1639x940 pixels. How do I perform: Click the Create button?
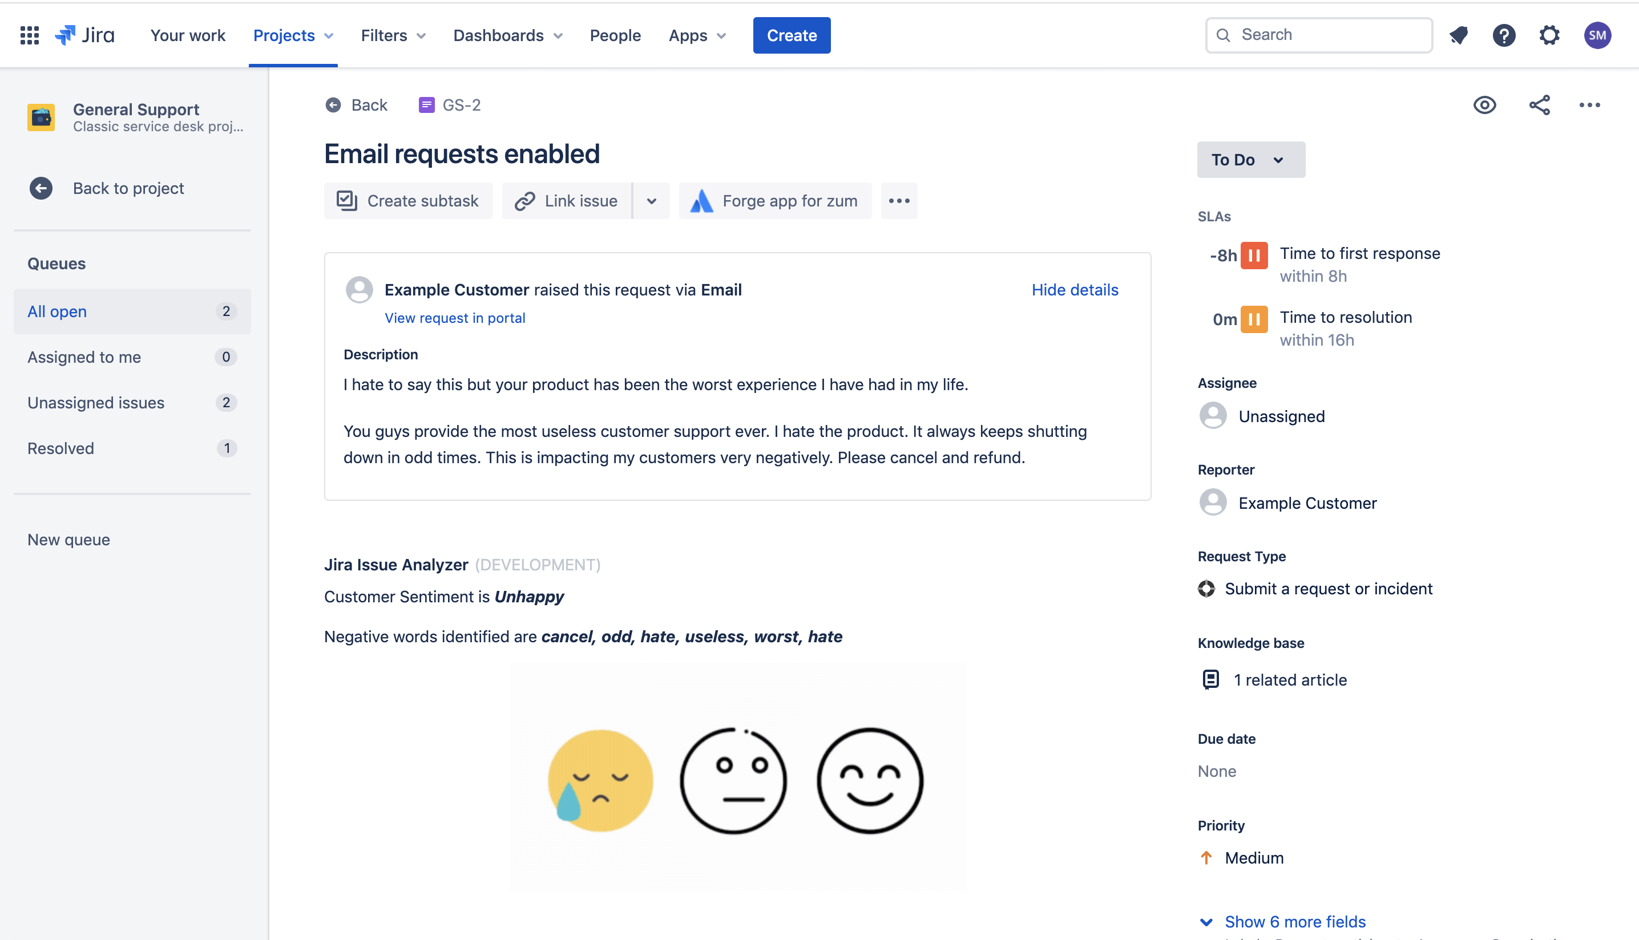tap(791, 35)
